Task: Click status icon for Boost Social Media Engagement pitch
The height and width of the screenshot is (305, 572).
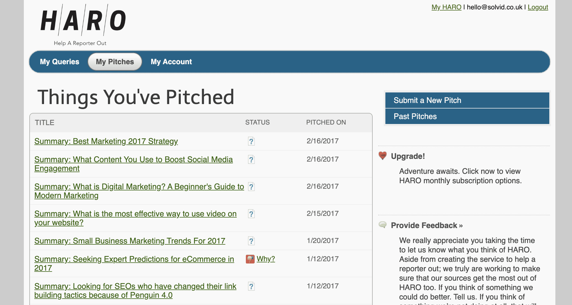Action: (x=251, y=159)
